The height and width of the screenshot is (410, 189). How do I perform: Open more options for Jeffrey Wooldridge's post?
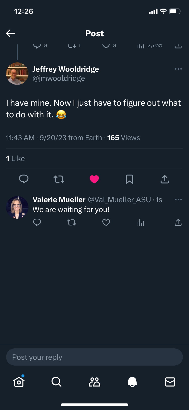pos(178,69)
